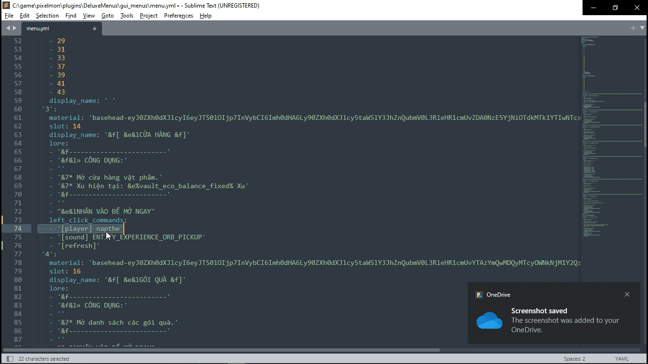This screenshot has width=648, height=364.
Task: Go to previous tab with left arrow
Action: point(8,28)
